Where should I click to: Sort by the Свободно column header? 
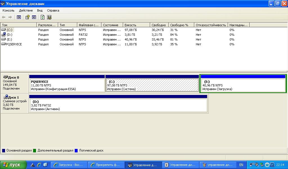point(159,25)
